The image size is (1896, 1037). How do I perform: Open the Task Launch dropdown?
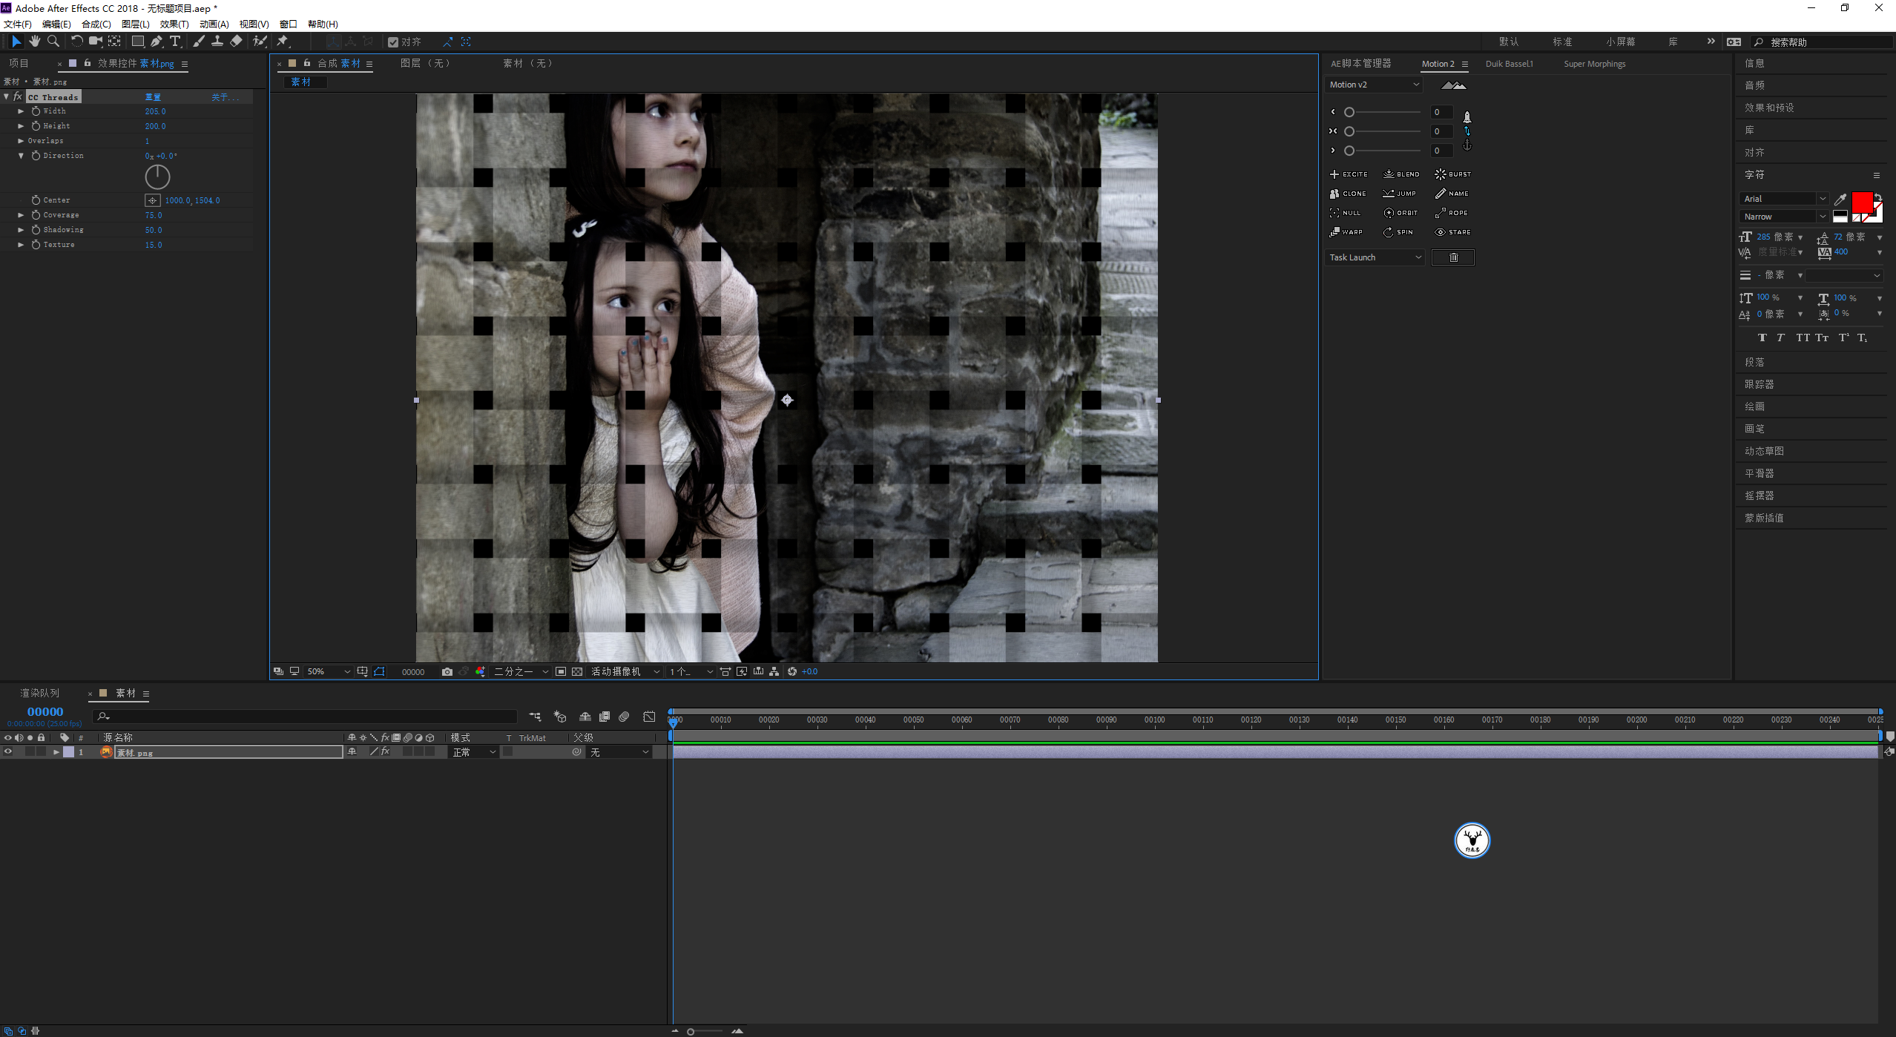(x=1375, y=257)
